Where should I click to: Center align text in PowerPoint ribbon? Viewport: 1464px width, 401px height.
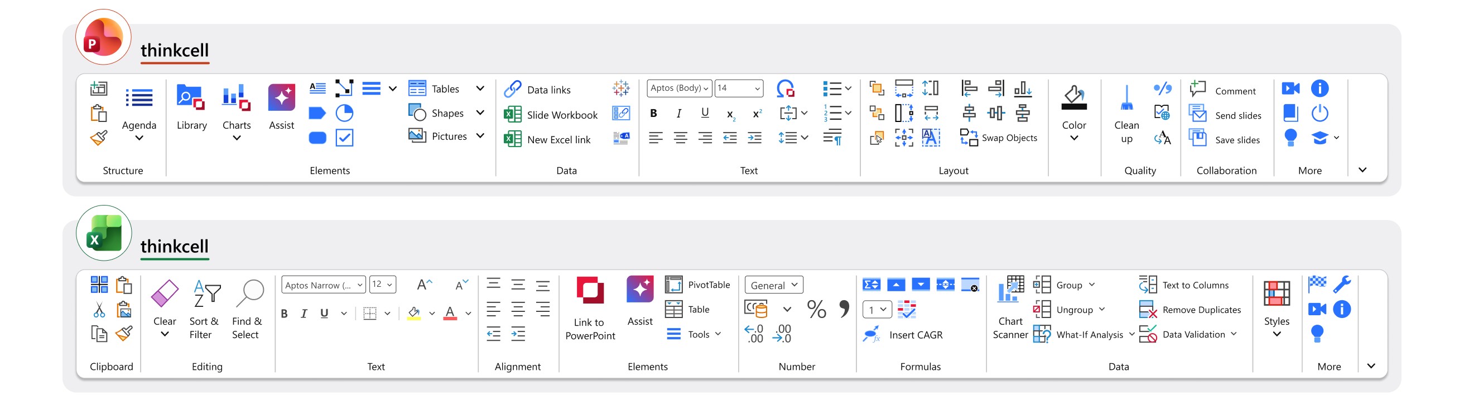tap(680, 137)
